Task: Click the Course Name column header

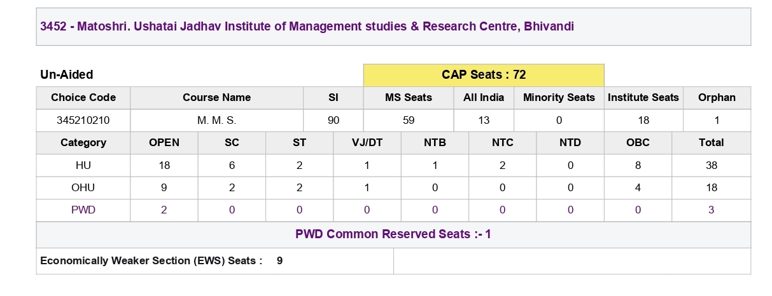Action: click(x=217, y=98)
